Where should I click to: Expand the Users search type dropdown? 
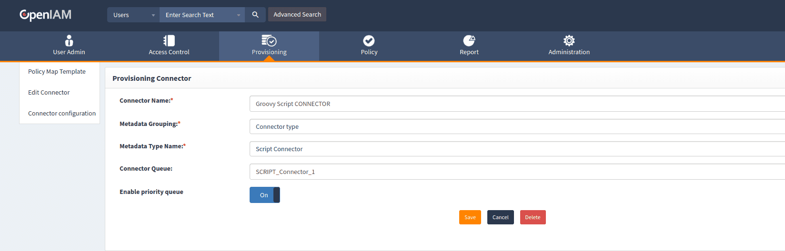pyautogui.click(x=133, y=15)
